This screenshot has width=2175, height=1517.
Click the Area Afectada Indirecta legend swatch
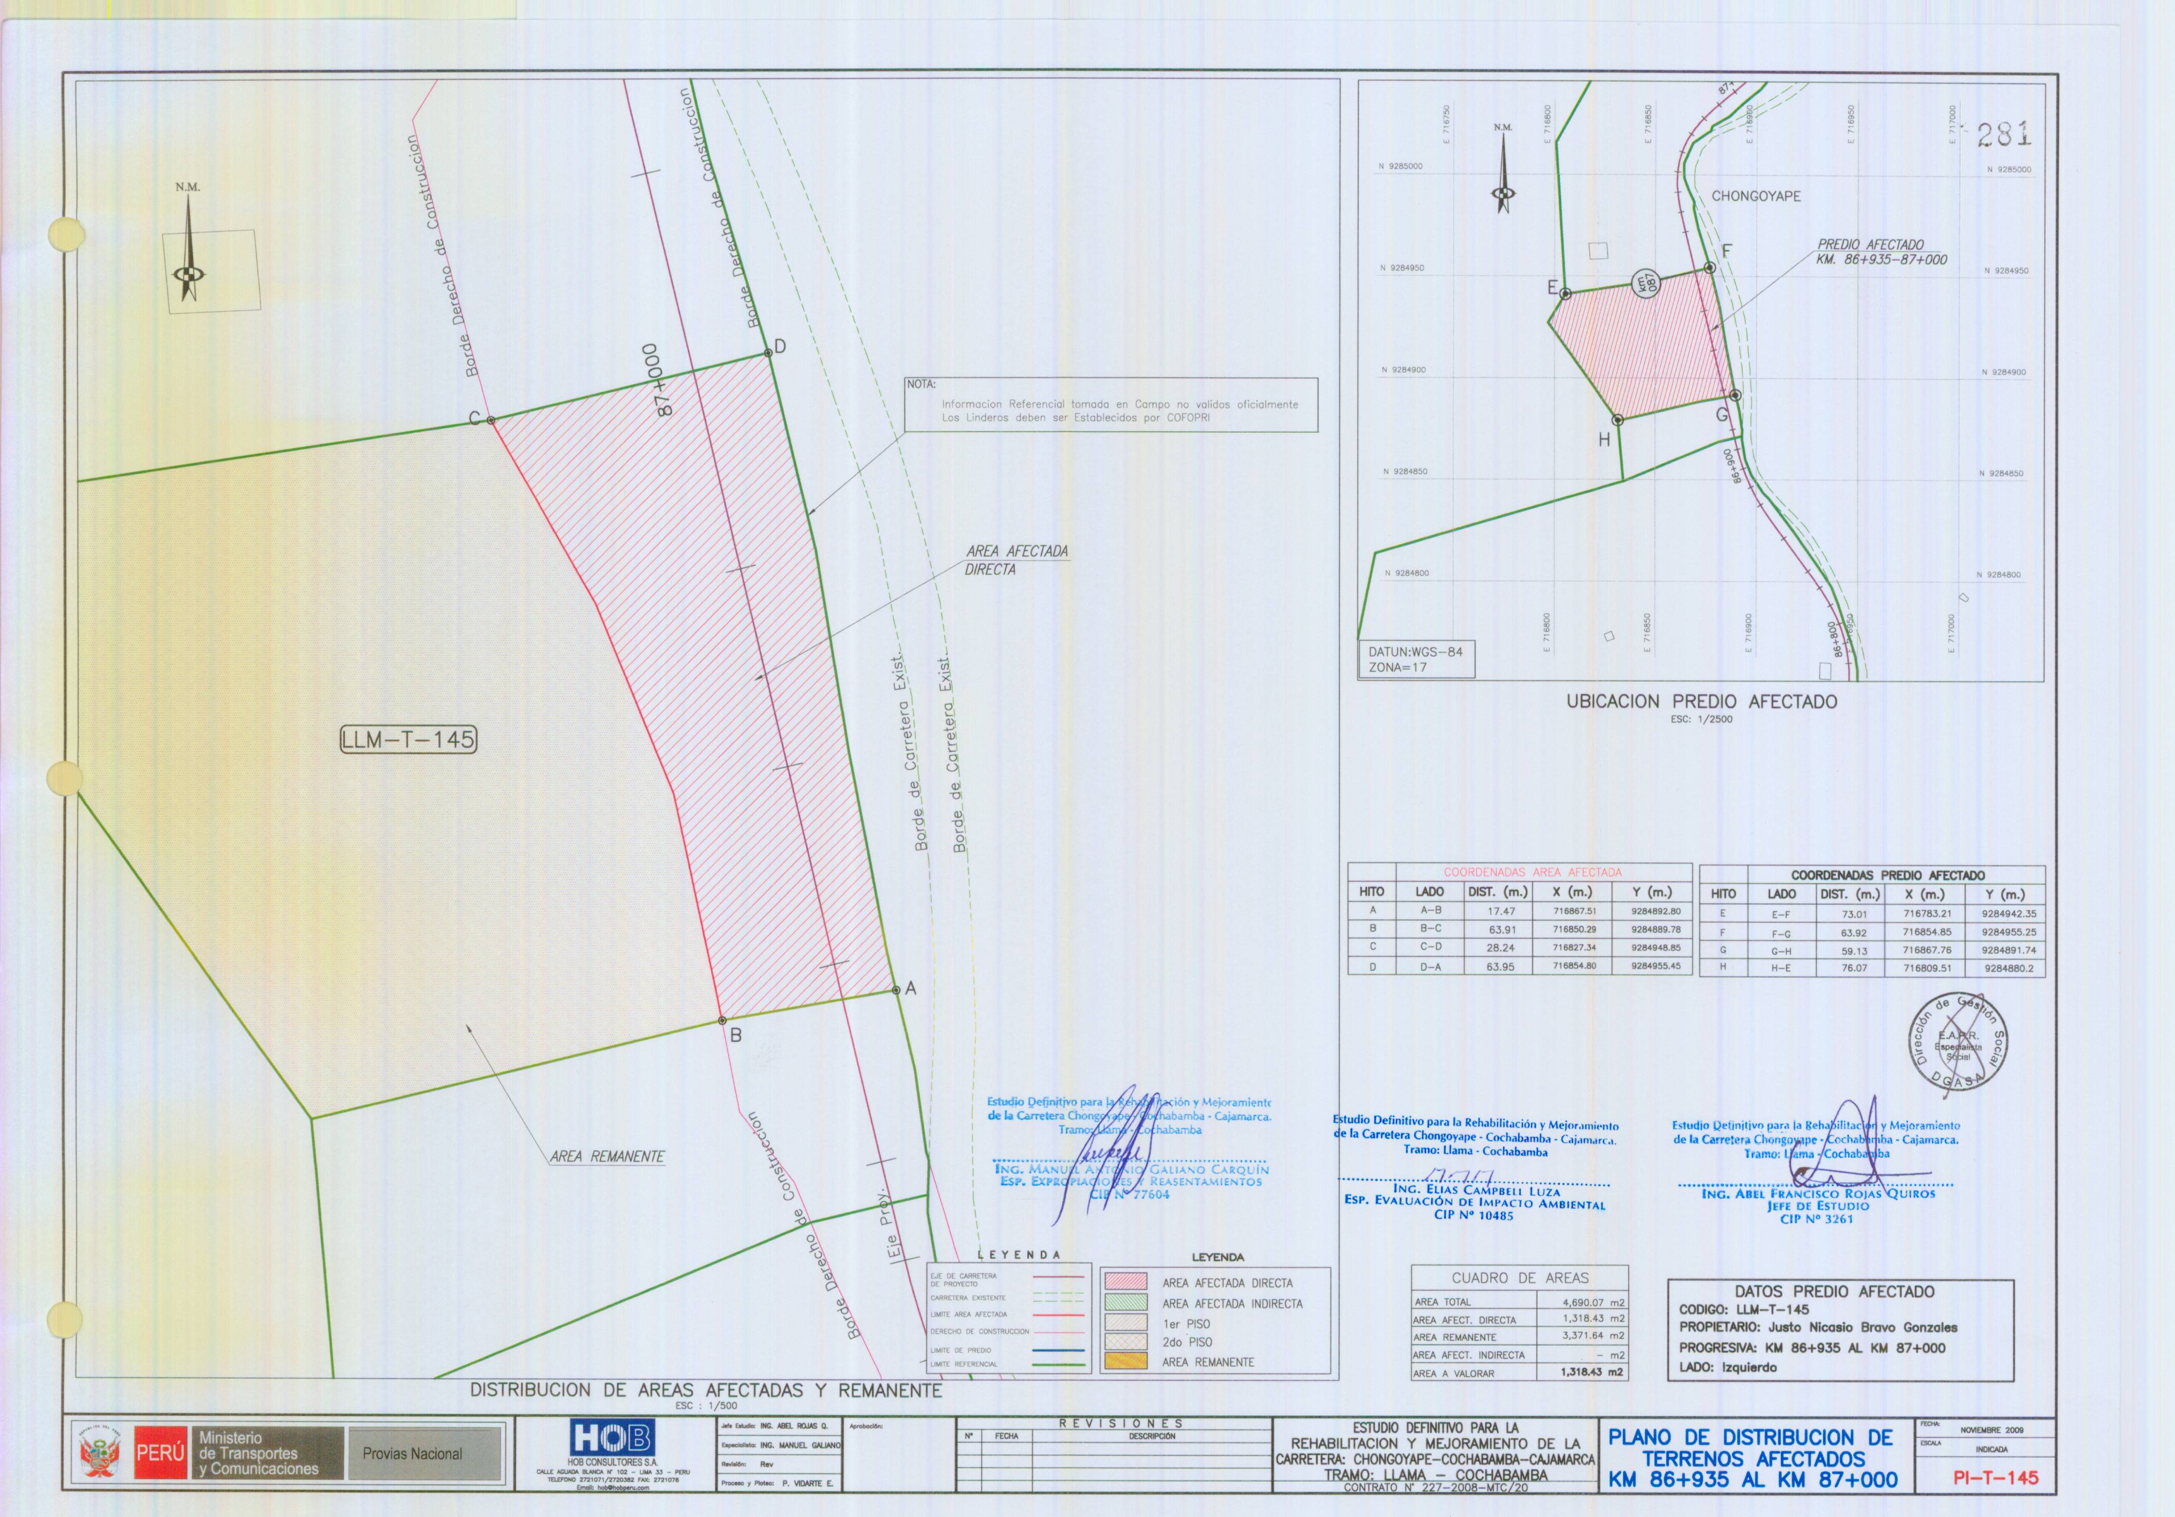tap(1126, 1303)
